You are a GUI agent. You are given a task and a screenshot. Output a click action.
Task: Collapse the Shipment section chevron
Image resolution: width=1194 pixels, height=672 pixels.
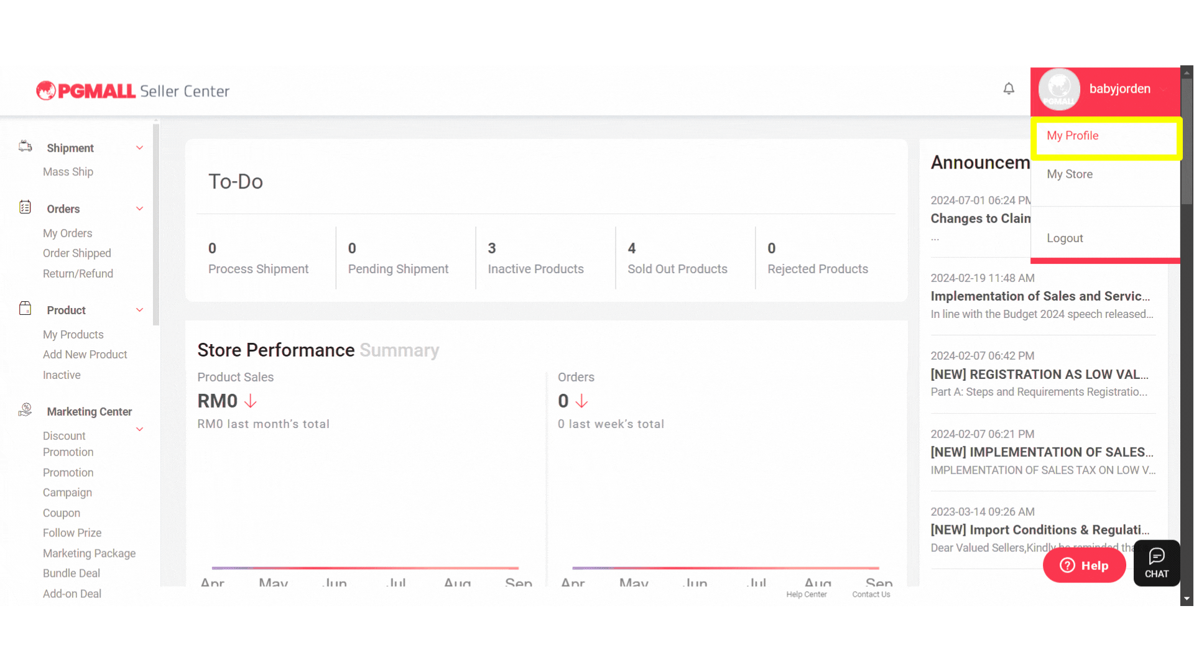coord(140,148)
